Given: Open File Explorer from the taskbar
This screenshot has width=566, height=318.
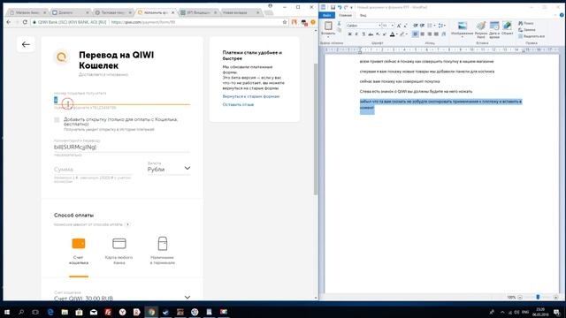Looking at the screenshot, I should (65, 312).
